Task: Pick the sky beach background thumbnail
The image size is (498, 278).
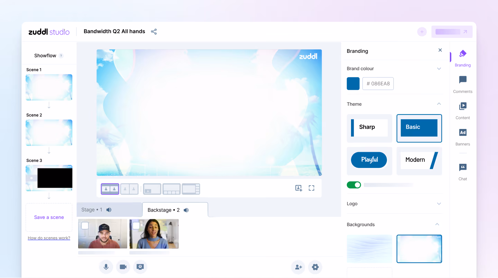Action: tap(419, 249)
